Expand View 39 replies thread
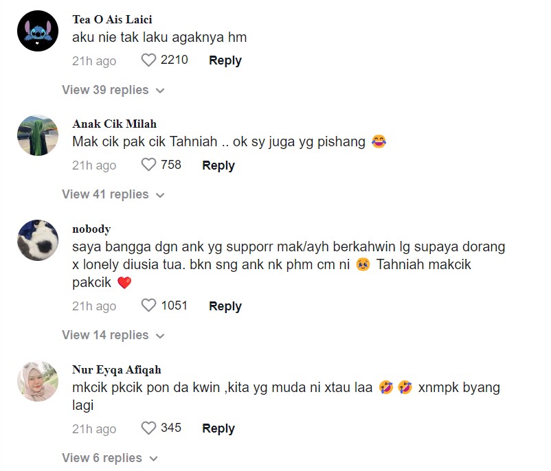The height and width of the screenshot is (471, 551). (x=113, y=90)
